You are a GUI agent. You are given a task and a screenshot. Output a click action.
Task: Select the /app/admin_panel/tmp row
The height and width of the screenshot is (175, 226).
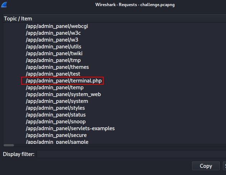pos(48,60)
